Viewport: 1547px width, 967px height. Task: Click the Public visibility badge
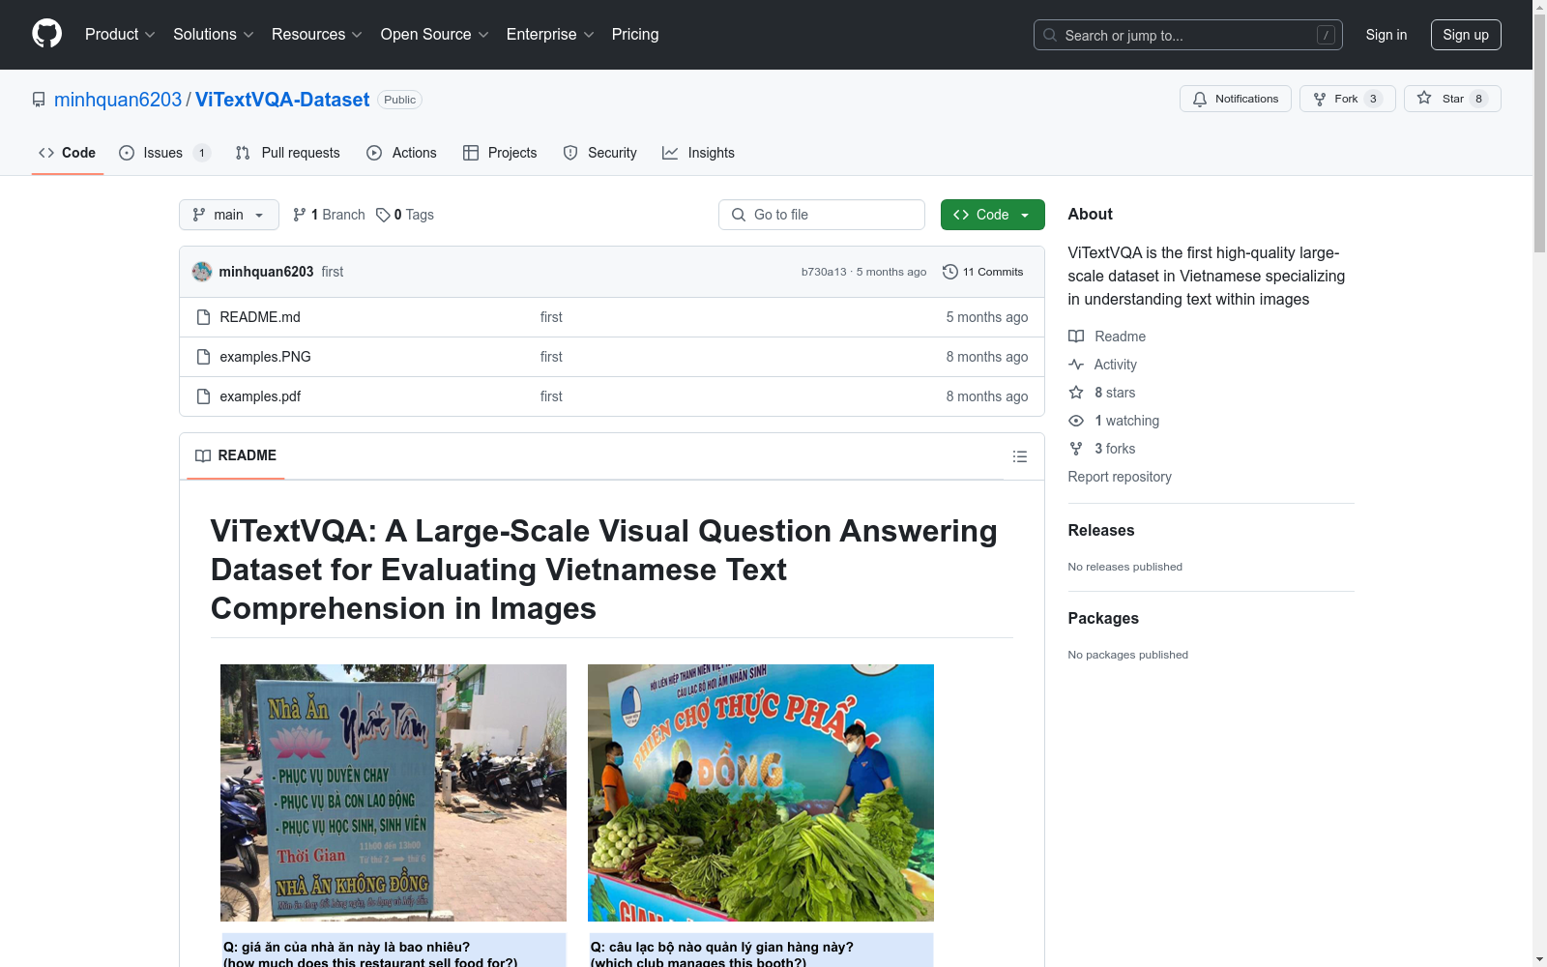coord(399,100)
